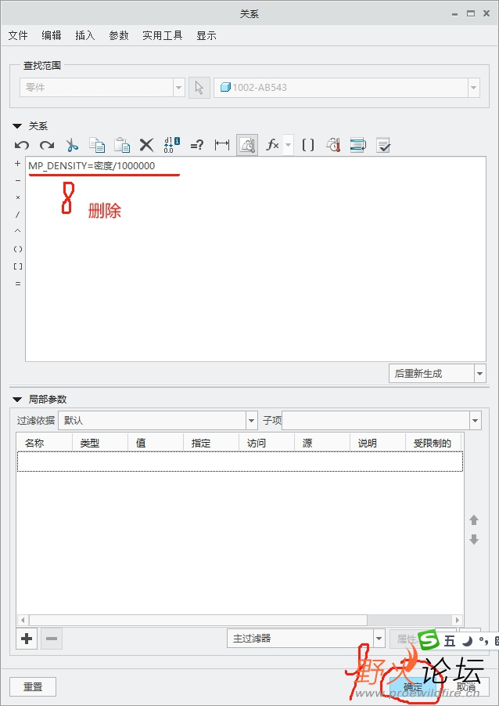Screen dimensions: 499x706
Task: Evaluate expression with =? icon
Action: [197, 145]
